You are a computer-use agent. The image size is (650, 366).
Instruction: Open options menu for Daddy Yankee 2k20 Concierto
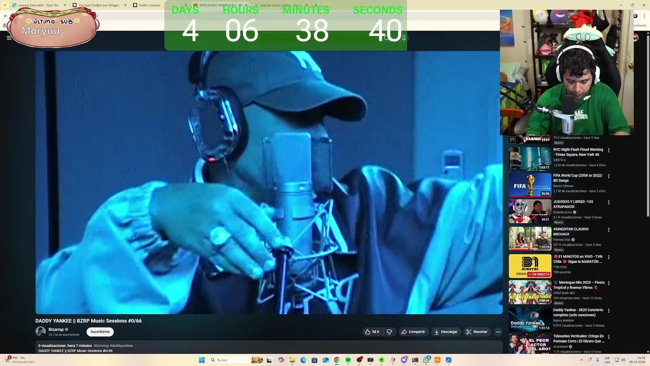[608, 311]
